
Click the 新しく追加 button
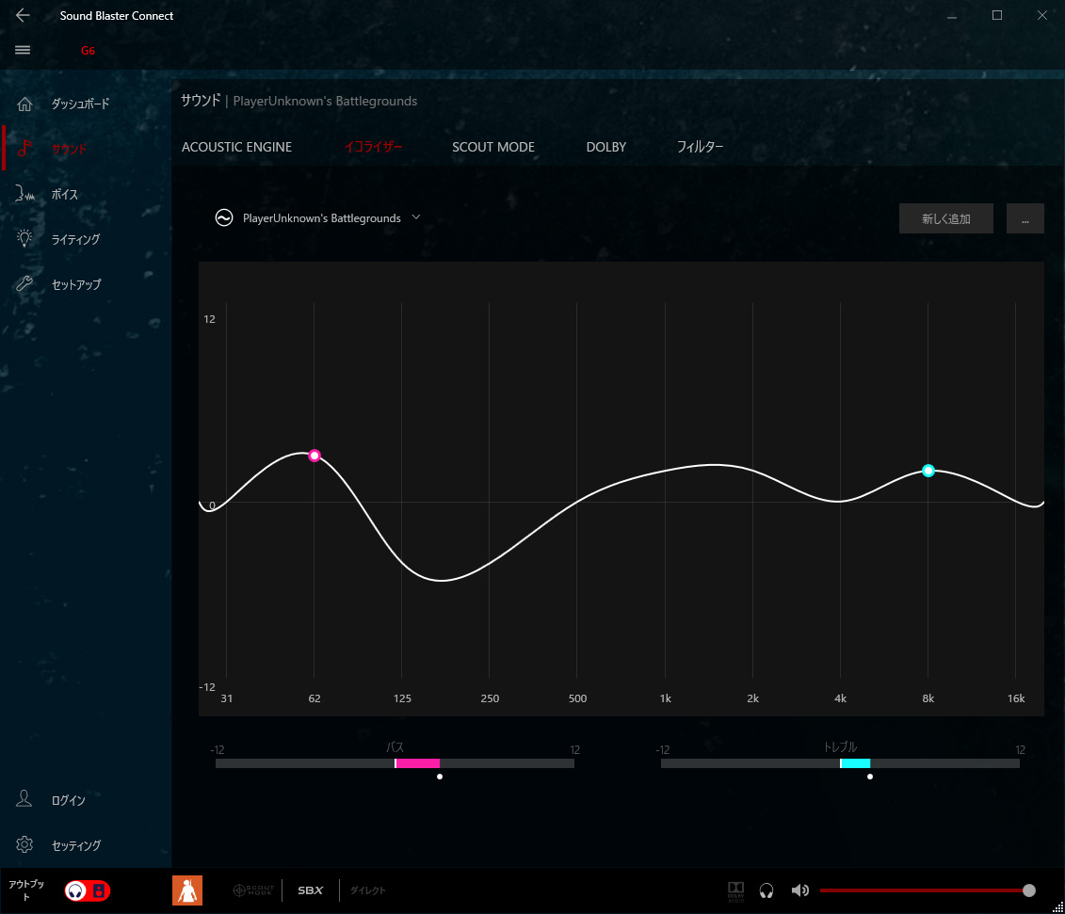coord(945,218)
